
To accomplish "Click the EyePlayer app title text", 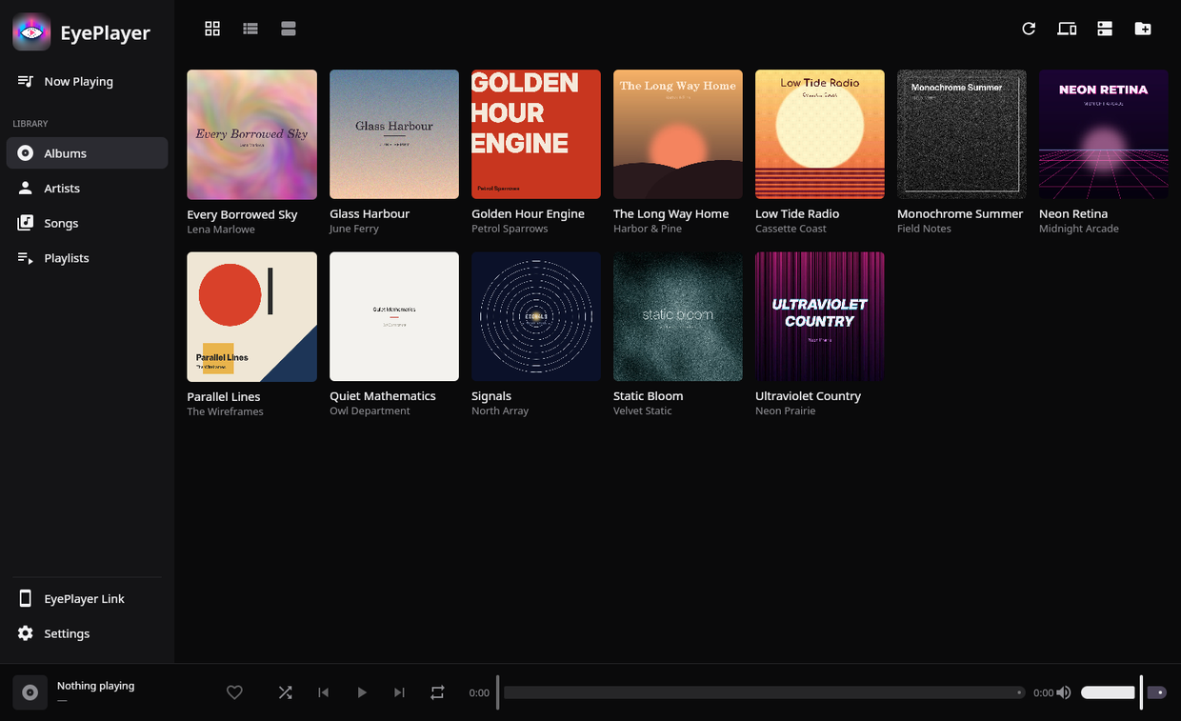I will tap(105, 32).
